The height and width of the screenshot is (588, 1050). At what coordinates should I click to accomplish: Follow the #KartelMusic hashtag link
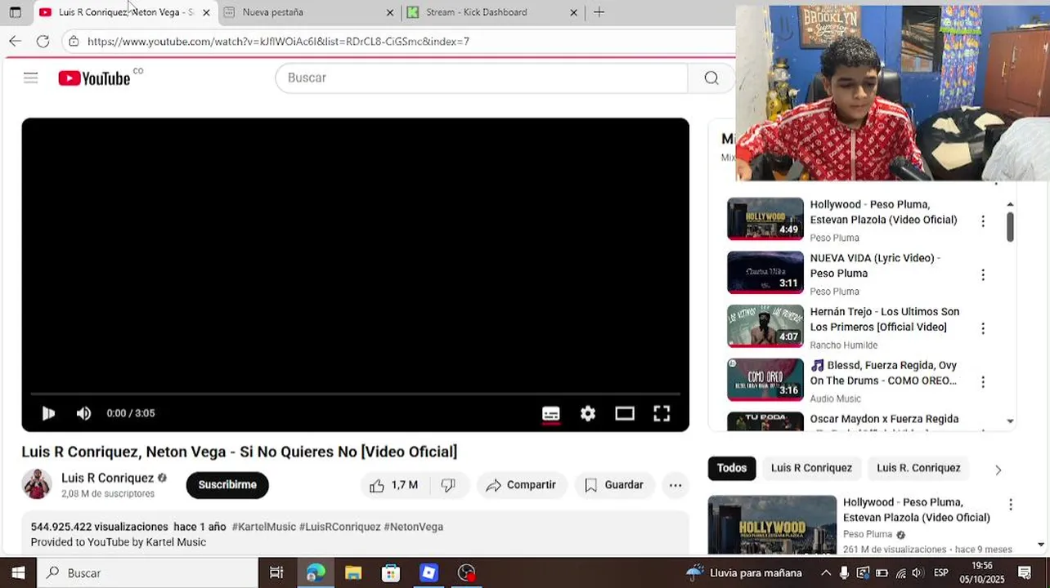(263, 527)
